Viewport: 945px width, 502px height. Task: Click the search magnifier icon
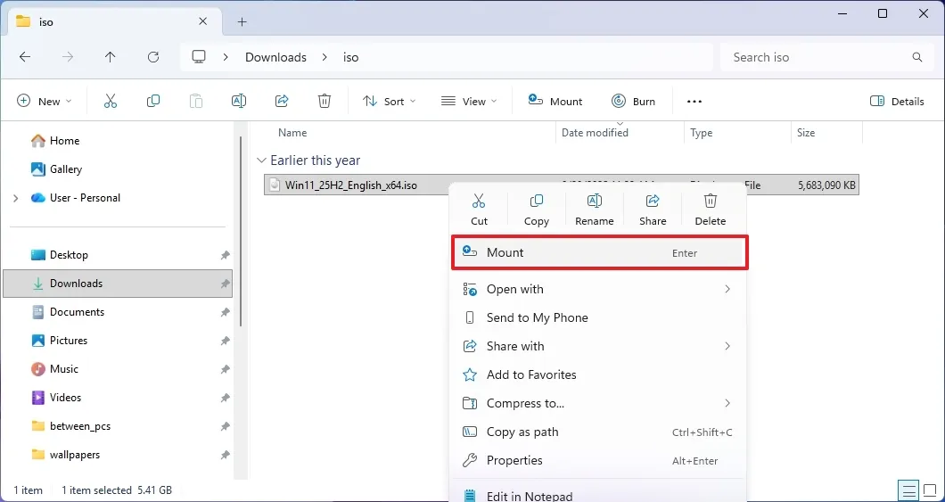point(917,57)
